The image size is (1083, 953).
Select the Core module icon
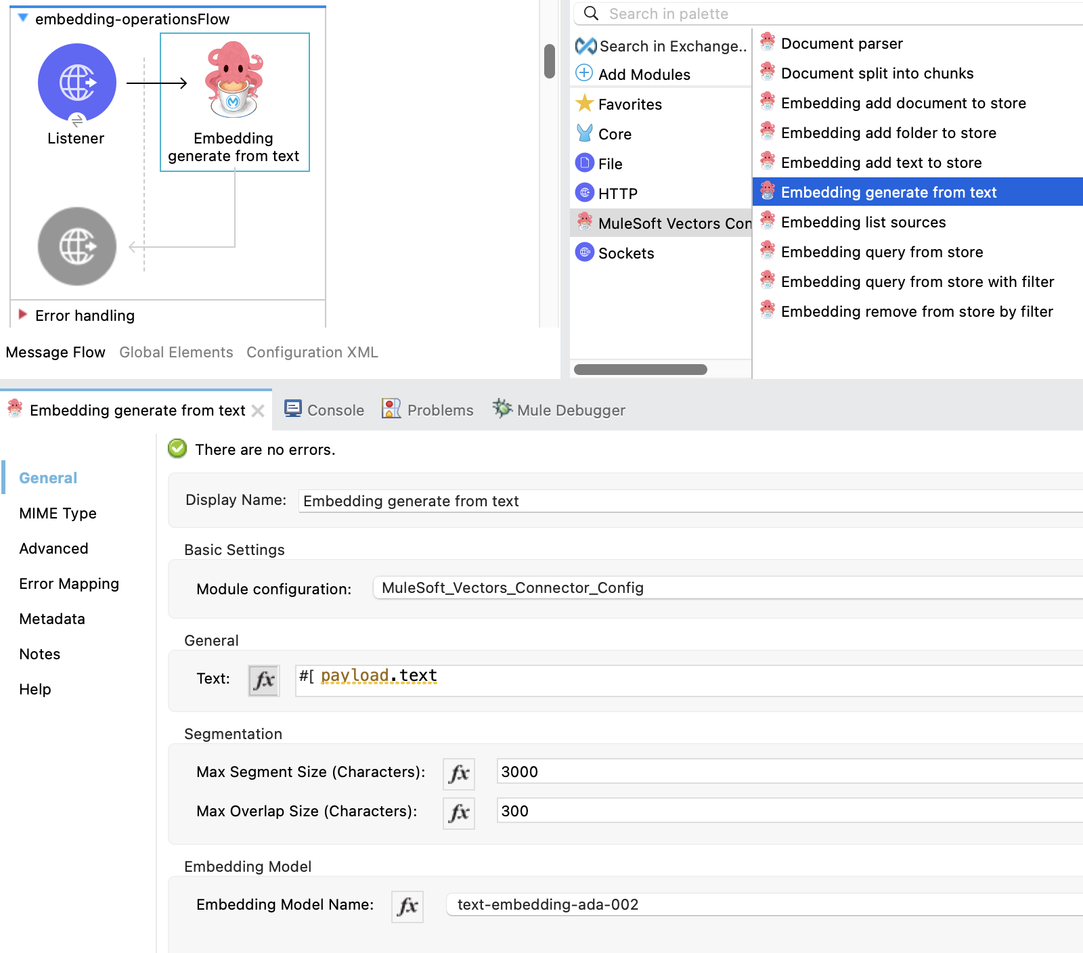pos(584,133)
